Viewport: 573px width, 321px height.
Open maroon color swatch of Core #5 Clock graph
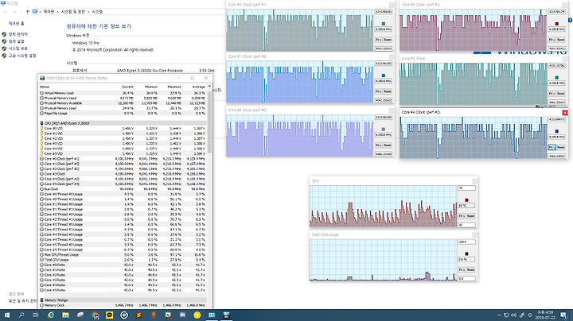(x=556, y=24)
